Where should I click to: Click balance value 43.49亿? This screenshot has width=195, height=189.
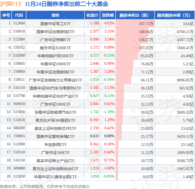point(187,56)
